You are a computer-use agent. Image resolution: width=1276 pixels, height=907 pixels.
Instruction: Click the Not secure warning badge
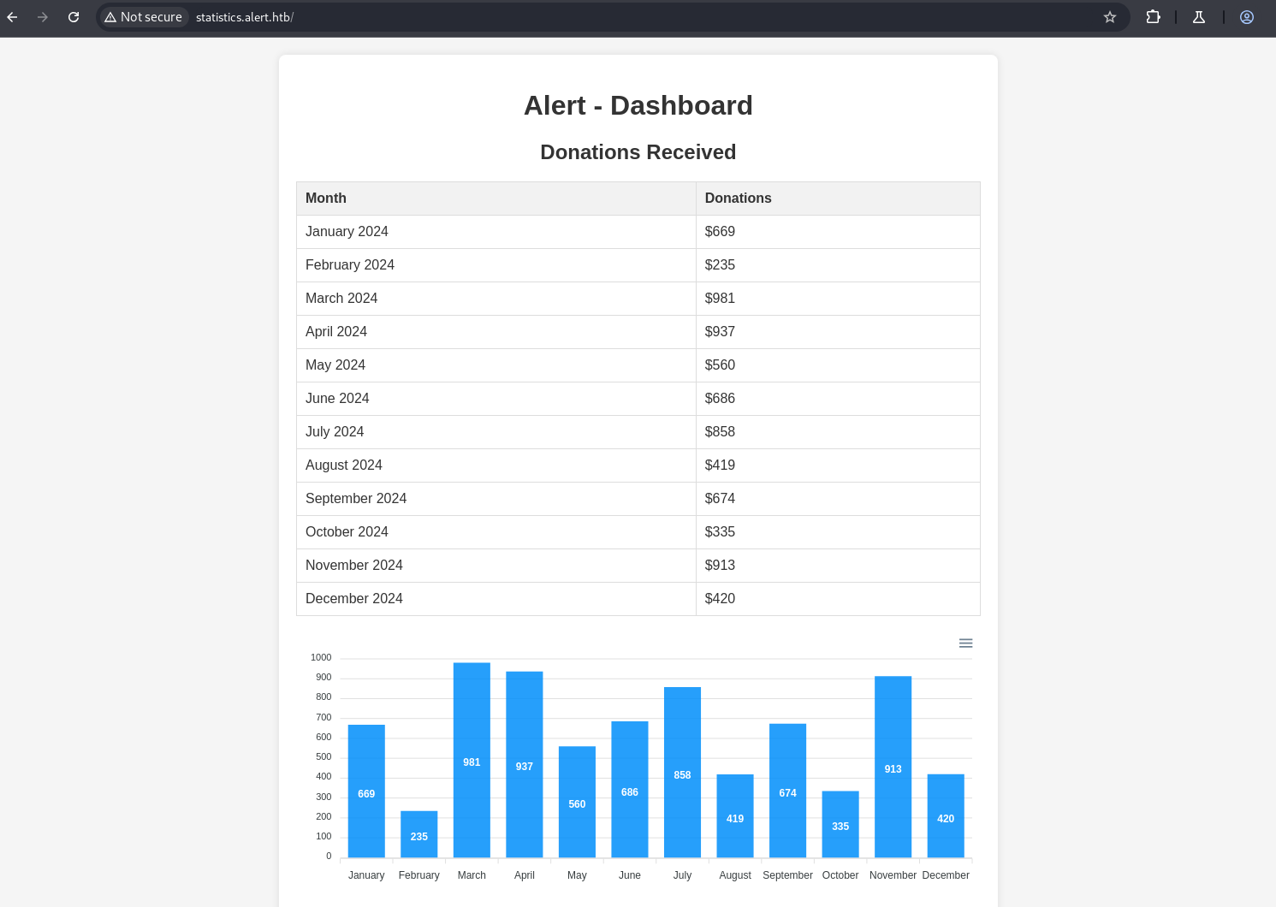coord(143,17)
